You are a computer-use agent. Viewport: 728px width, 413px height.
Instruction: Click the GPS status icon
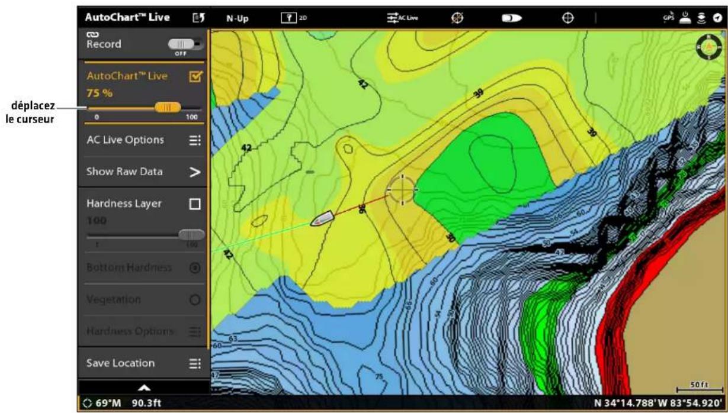pos(669,18)
